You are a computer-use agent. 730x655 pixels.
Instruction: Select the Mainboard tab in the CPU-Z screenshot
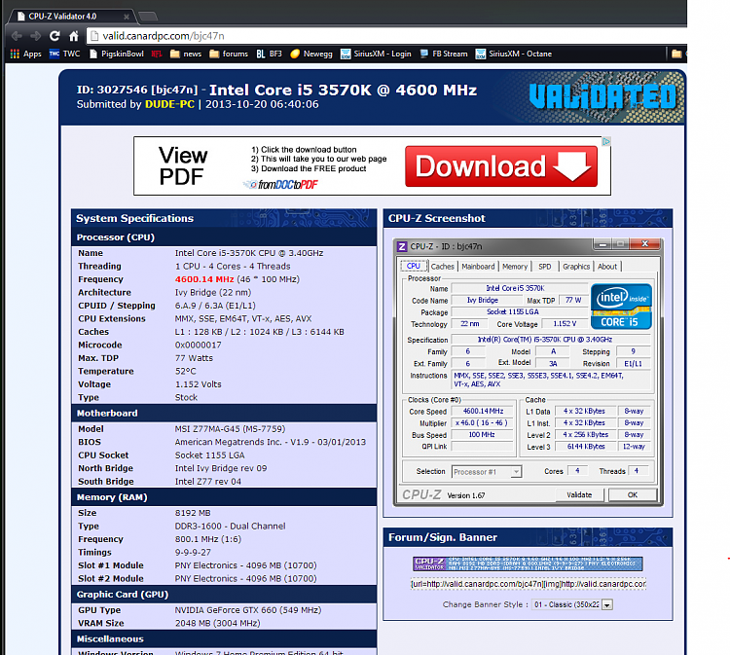pyautogui.click(x=478, y=267)
